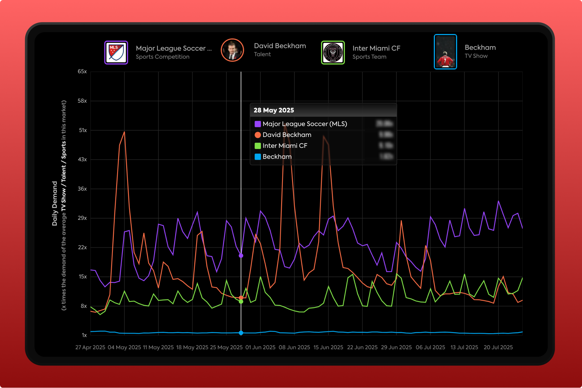Click blue swatch beside Beckham in tooltip
Image resolution: width=582 pixels, height=388 pixels.
point(258,157)
